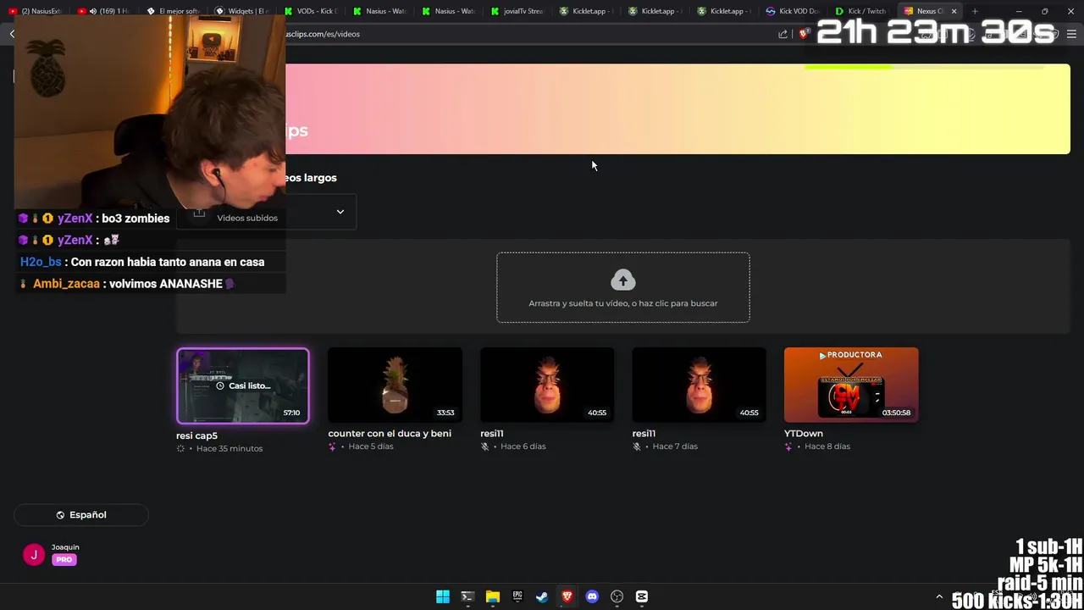The image size is (1084, 610).
Task: Click 'Hace 5 días' timestamp text
Action: 371,446
